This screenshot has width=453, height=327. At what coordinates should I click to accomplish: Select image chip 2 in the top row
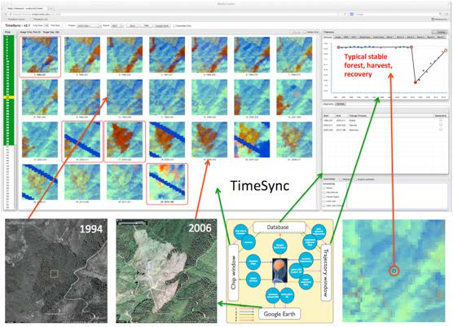(x=82, y=55)
